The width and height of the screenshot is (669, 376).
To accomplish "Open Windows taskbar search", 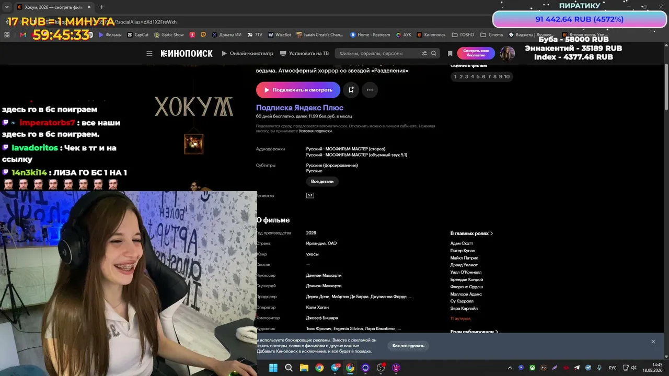I will tap(289, 368).
